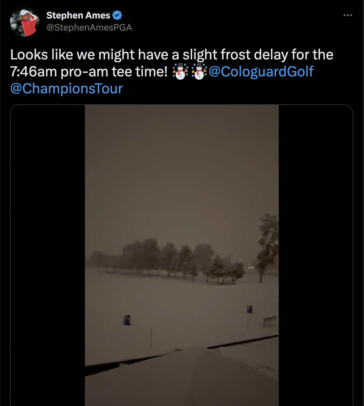This screenshot has width=364, height=406.
Task: Open the @CologuardGolf mention
Action: (261, 72)
